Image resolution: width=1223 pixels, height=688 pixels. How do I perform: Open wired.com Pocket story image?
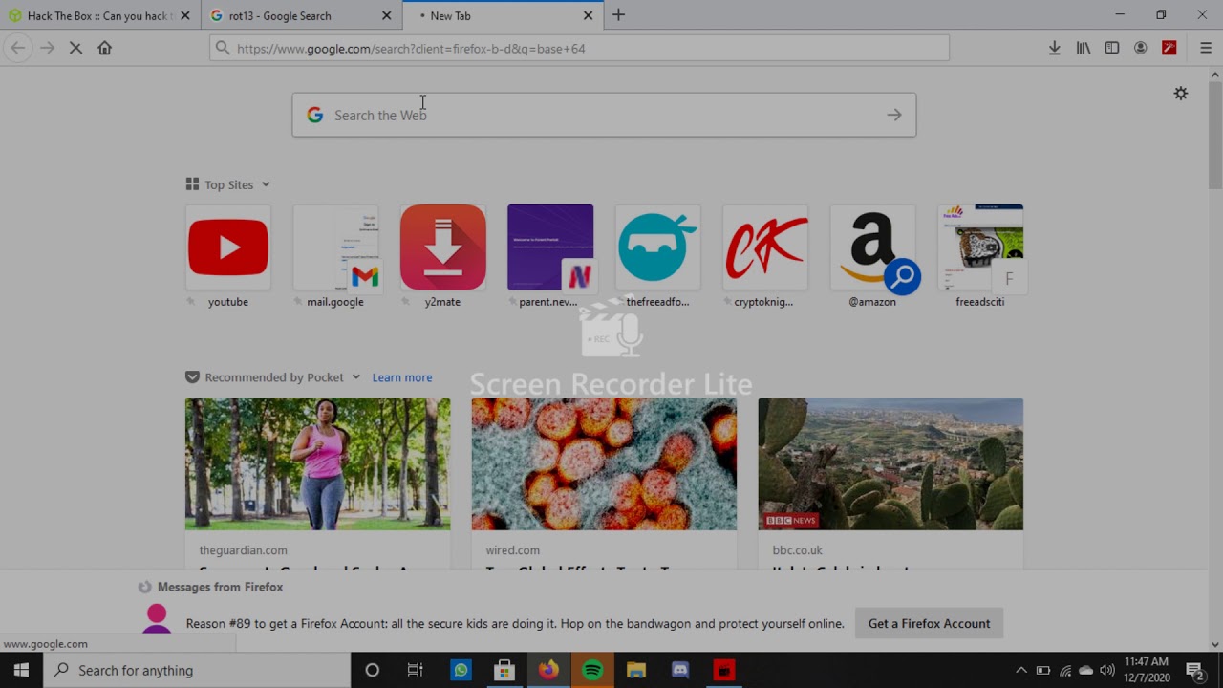pos(604,463)
